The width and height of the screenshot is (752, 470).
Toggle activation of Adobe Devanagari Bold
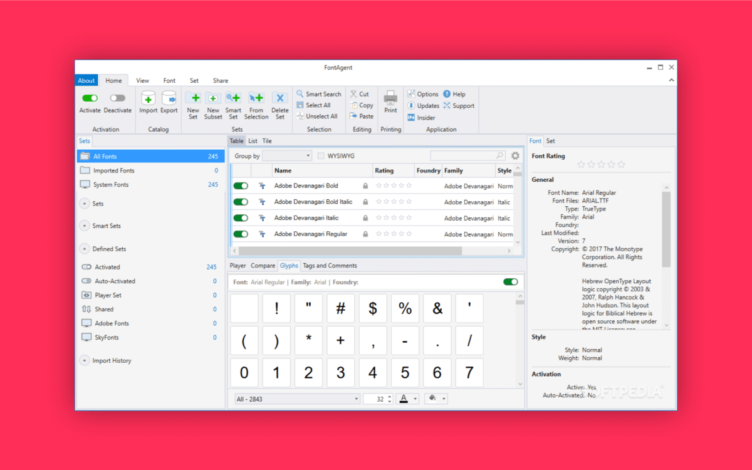point(241,186)
